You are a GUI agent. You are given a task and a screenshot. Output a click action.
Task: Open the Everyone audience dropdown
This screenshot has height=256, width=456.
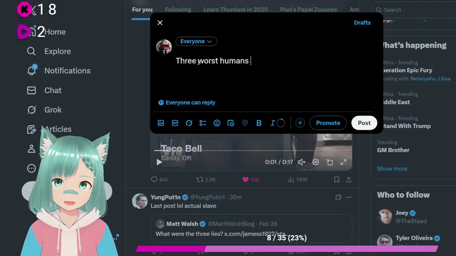pyautogui.click(x=196, y=41)
